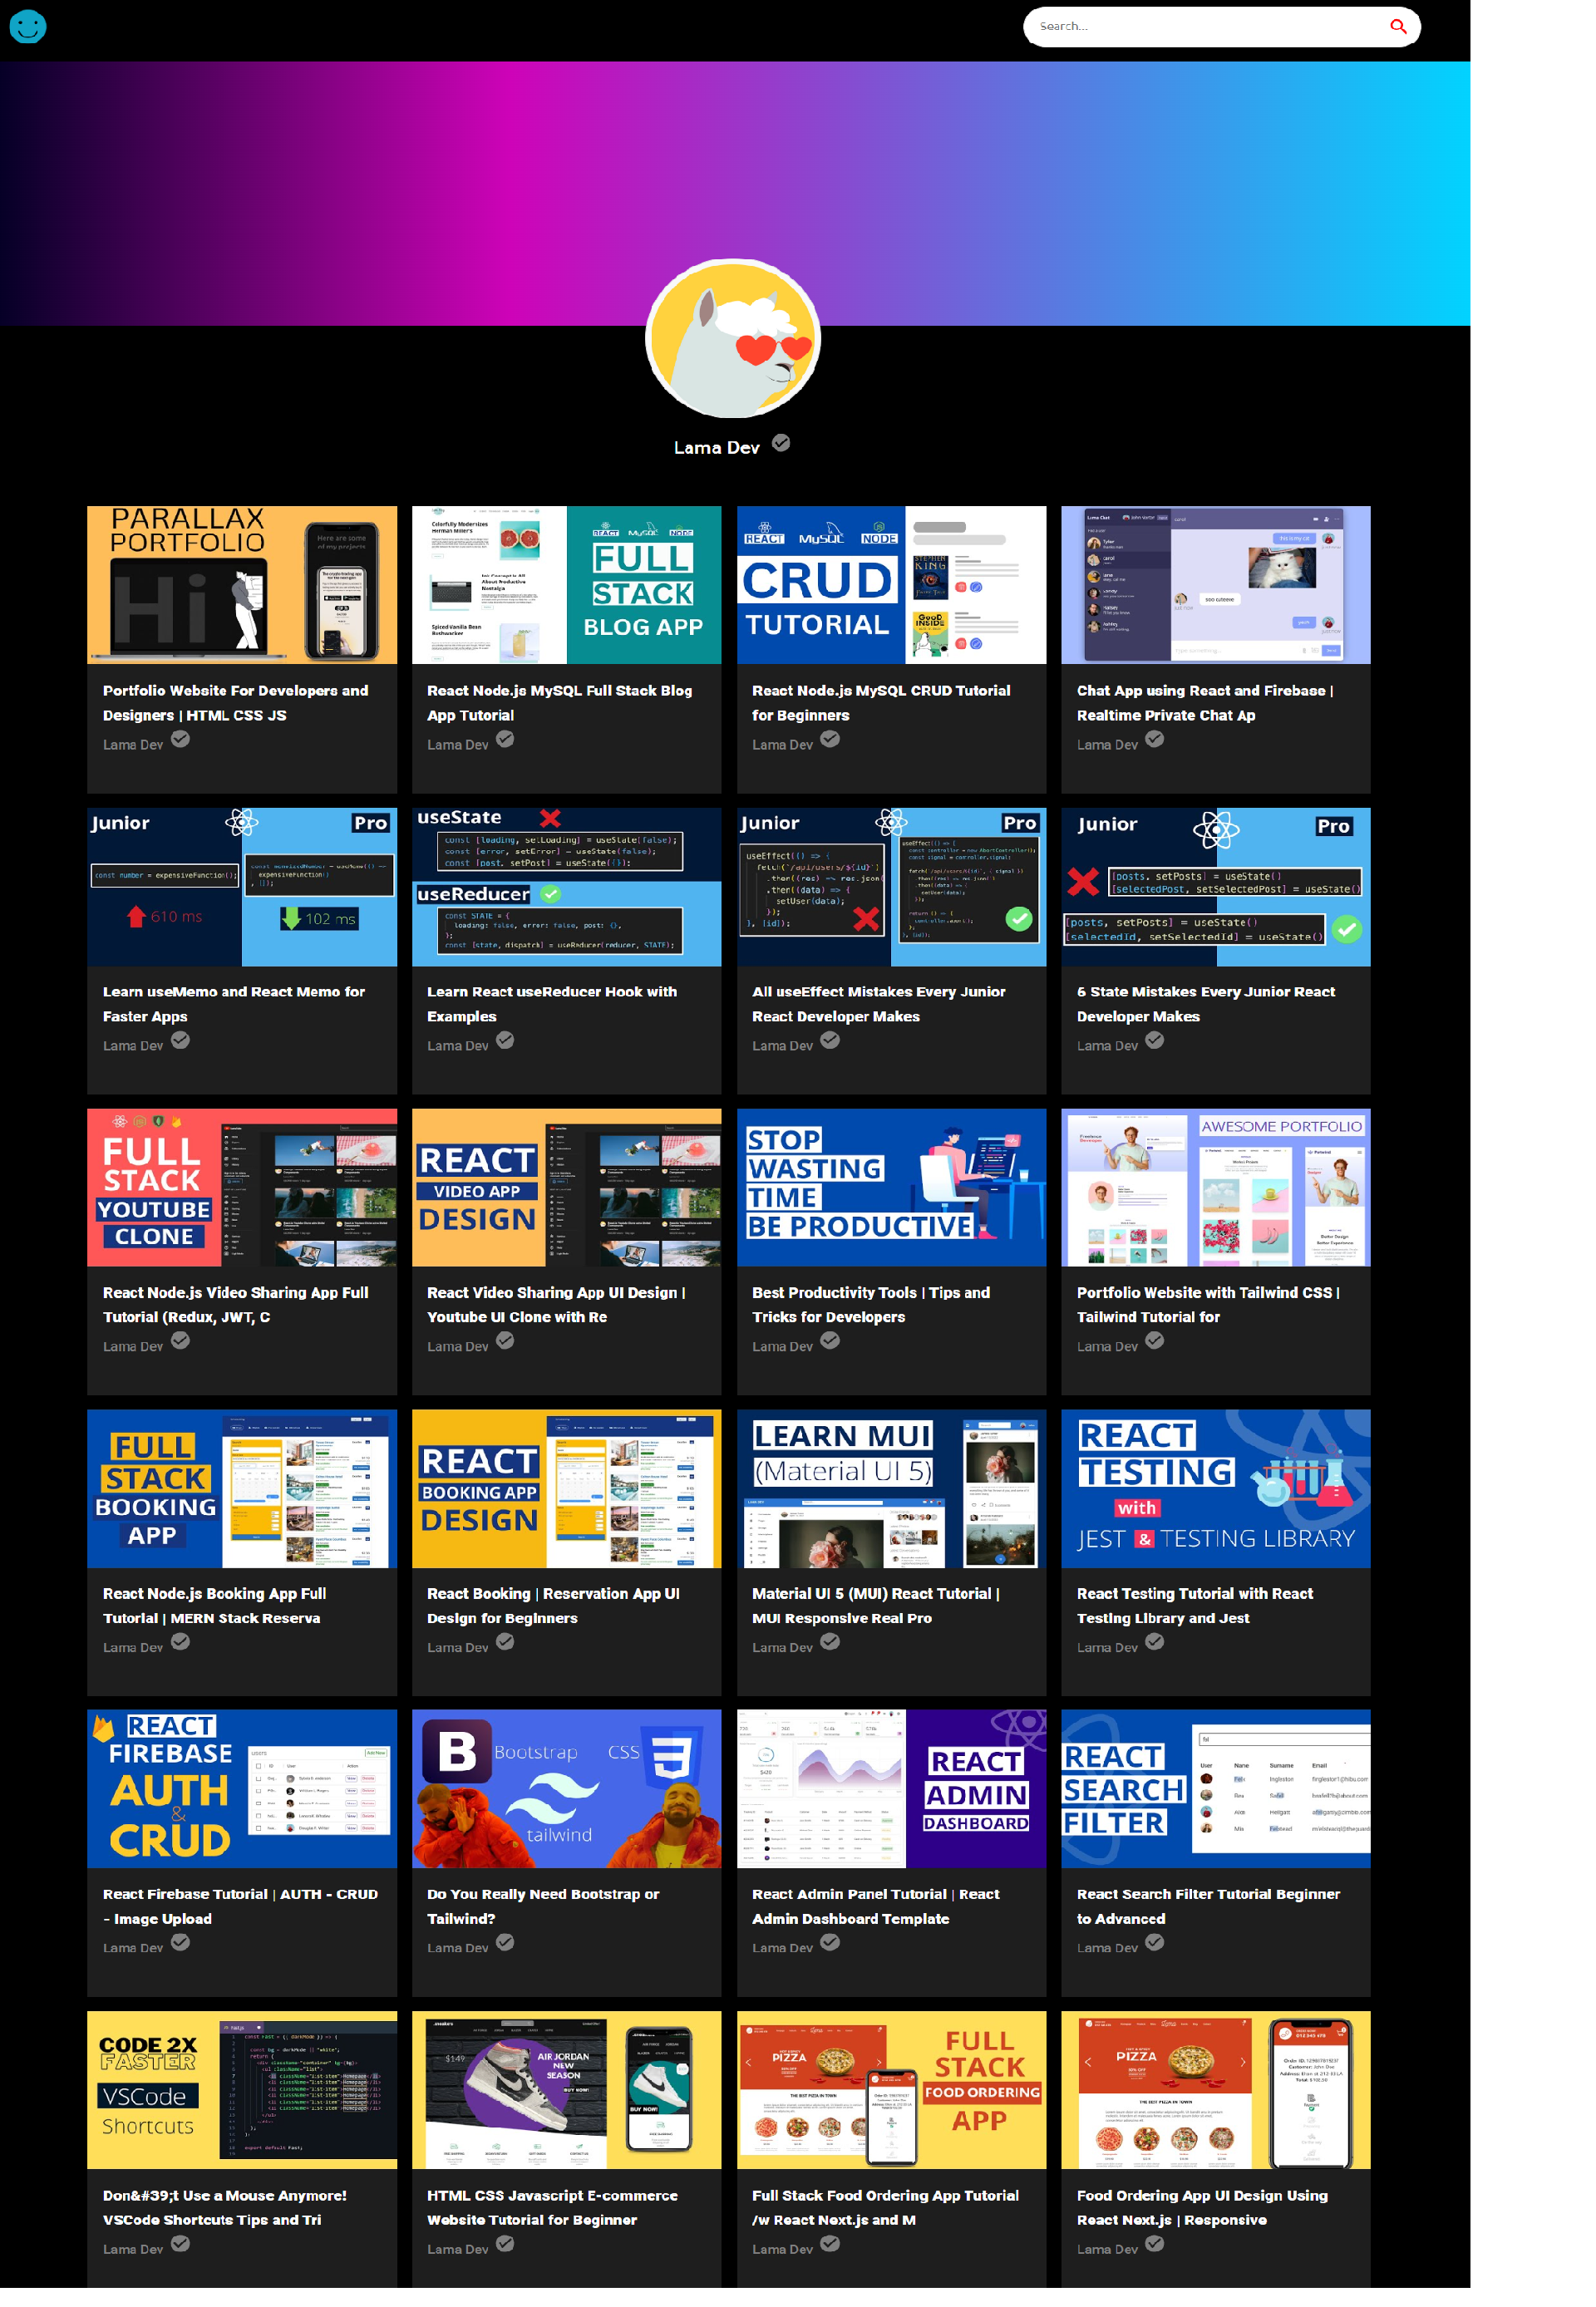This screenshot has width=1596, height=2307.
Task: Open the Full Stack Blog App thumbnail
Action: click(566, 585)
